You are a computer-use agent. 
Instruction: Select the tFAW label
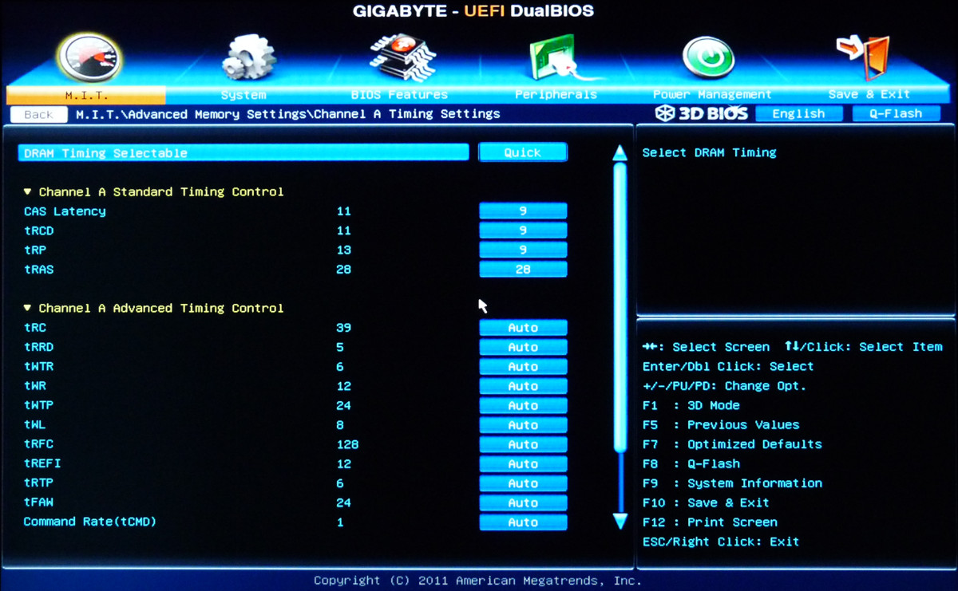(38, 502)
